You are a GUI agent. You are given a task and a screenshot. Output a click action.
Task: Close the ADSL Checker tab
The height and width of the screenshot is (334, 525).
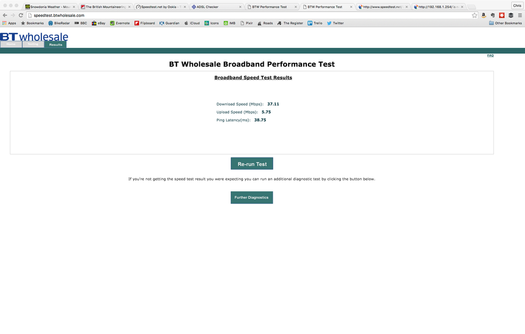pos(240,7)
